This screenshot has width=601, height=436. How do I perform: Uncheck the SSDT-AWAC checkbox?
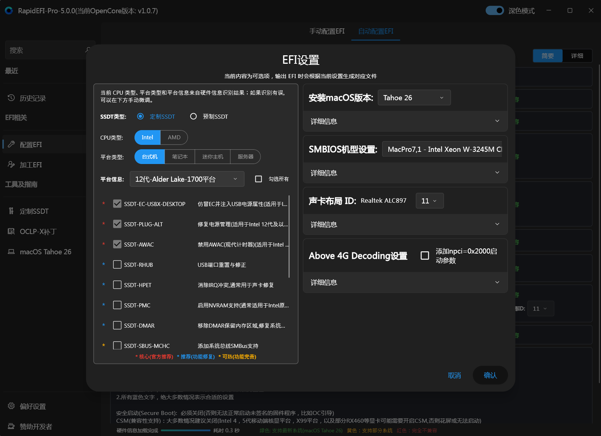click(x=117, y=244)
